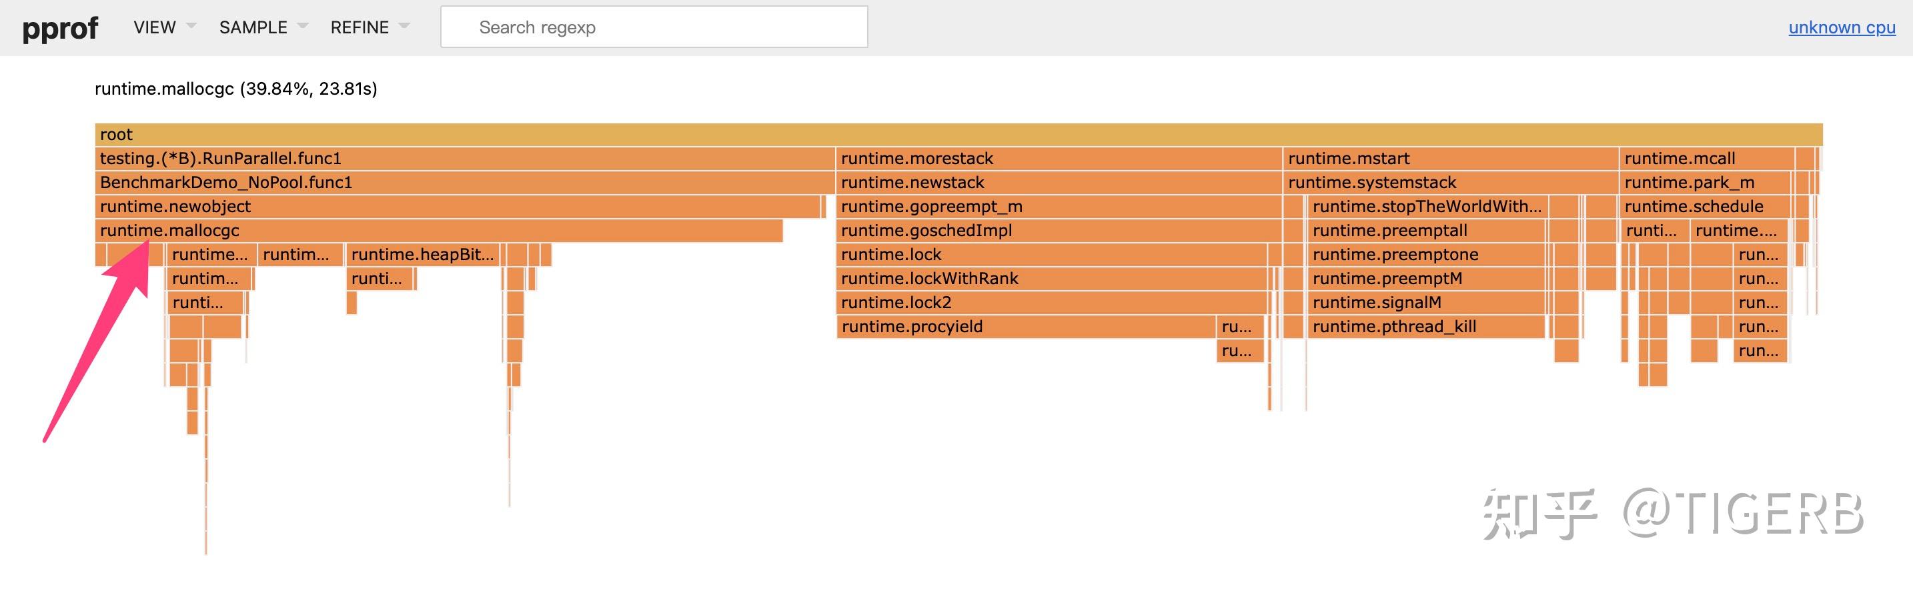Select the runtime.lockWithRank frame
Screen dimensions: 1913x591
[1052, 278]
